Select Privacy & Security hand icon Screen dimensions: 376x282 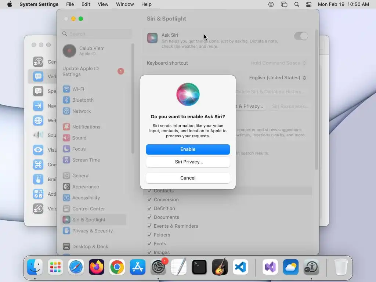click(x=66, y=231)
